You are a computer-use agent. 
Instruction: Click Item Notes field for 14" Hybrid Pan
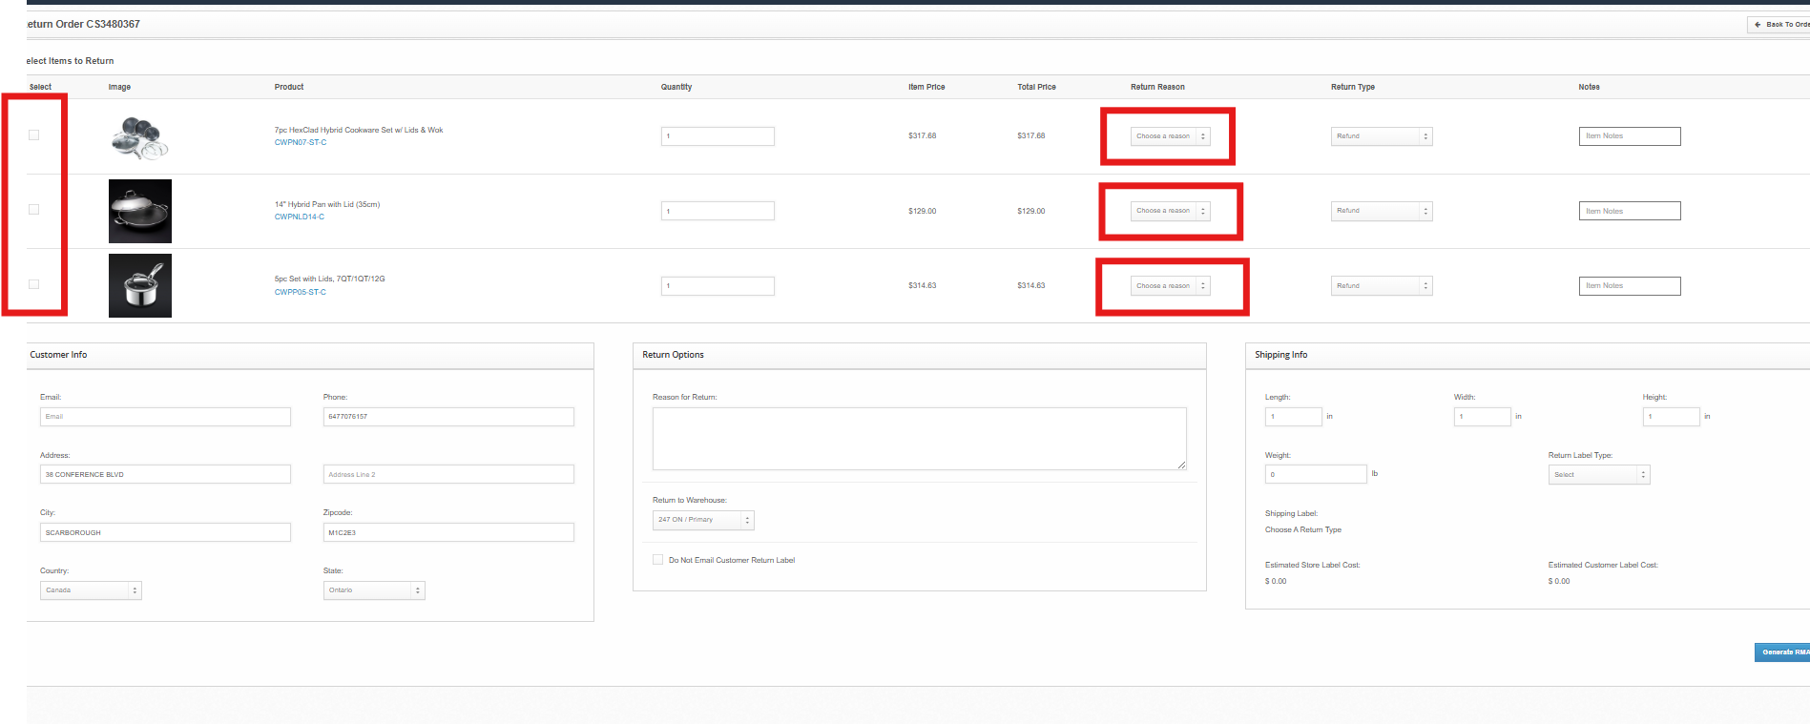1630,211
